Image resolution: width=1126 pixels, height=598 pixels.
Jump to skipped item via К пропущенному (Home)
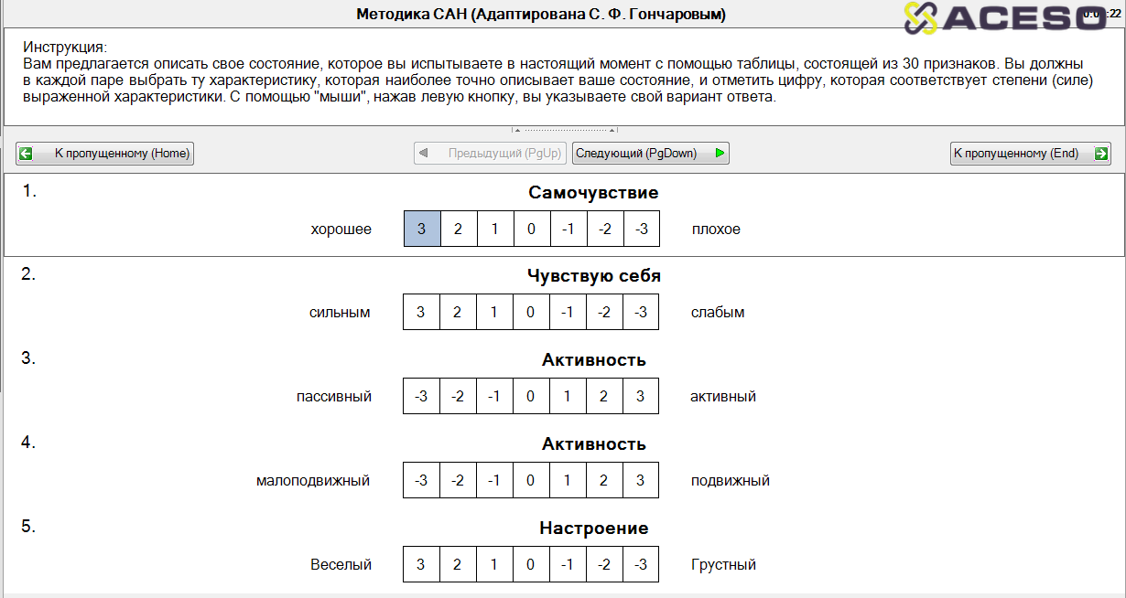105,154
